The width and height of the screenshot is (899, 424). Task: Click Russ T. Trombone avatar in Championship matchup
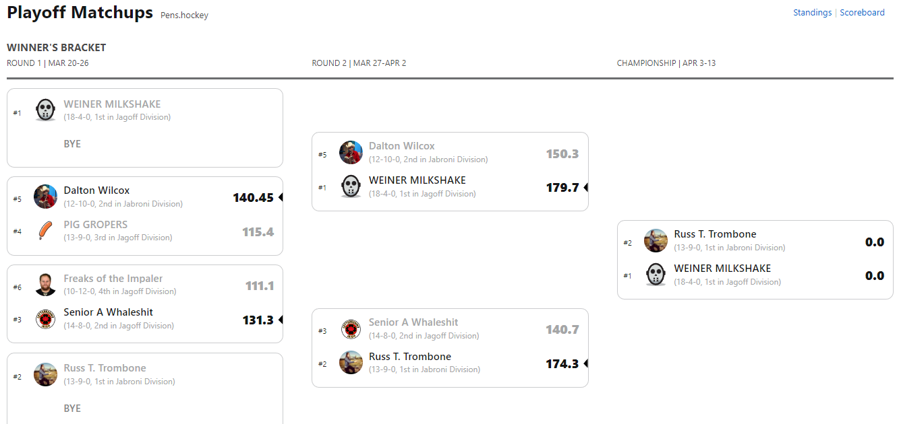point(656,241)
